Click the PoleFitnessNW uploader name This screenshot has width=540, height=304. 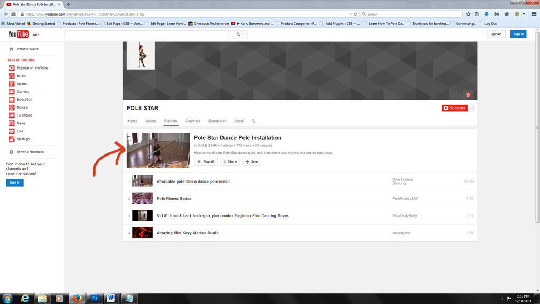tap(405, 199)
